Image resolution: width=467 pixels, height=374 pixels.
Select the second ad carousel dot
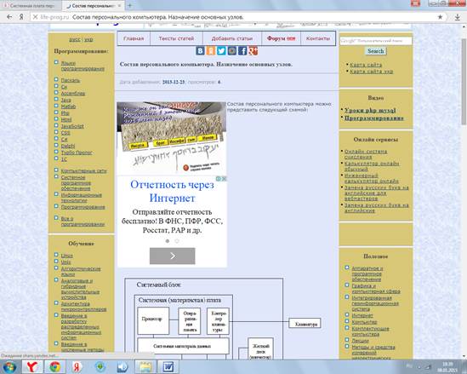pyautogui.click(x=177, y=241)
